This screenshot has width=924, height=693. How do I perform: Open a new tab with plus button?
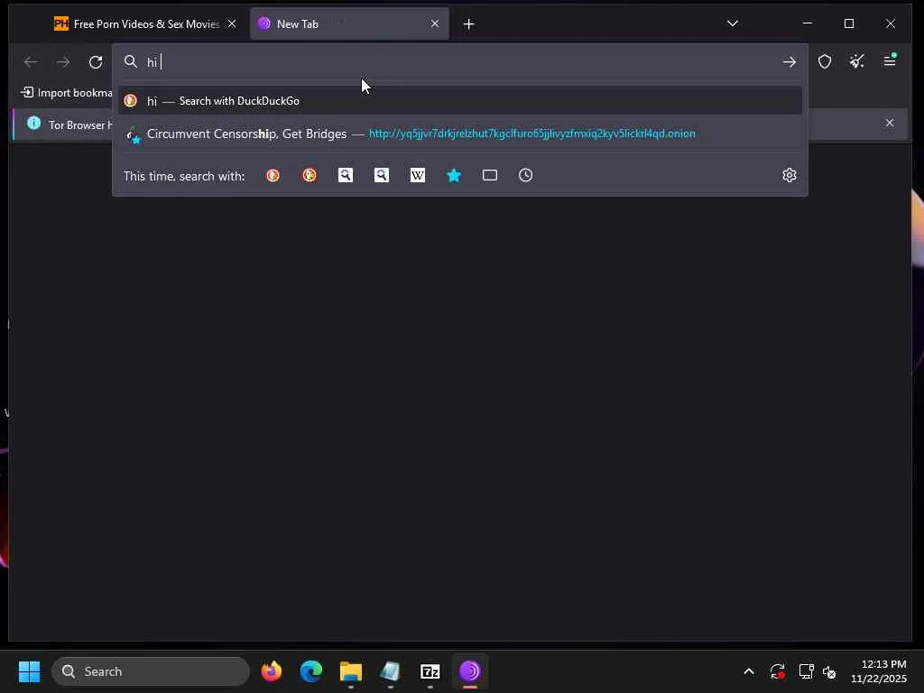[x=468, y=24]
